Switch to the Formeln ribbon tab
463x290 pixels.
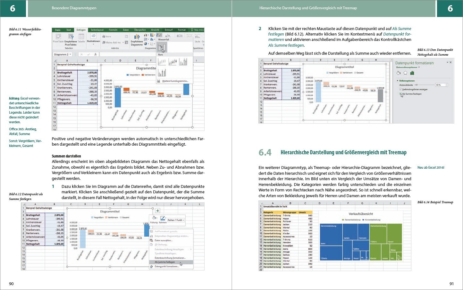coord(113,30)
